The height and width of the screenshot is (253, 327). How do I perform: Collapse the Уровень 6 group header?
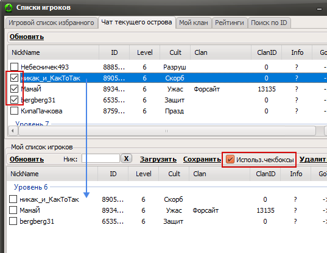click(x=31, y=187)
